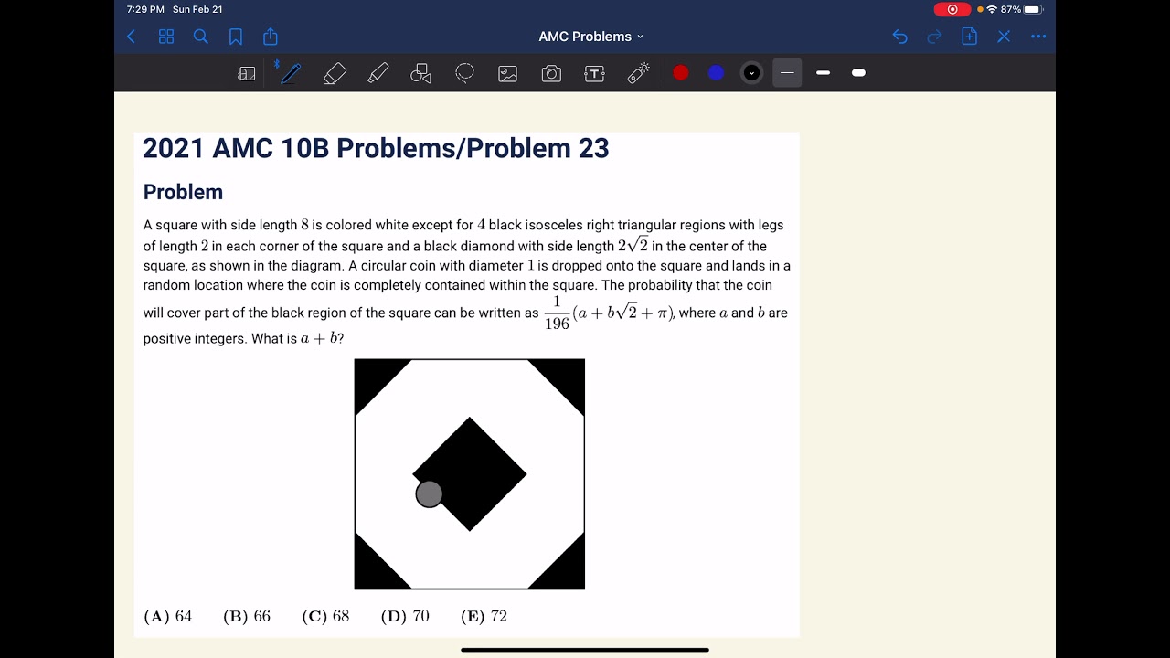Select the thickest stroke width
The height and width of the screenshot is (658, 1170).
(x=858, y=72)
